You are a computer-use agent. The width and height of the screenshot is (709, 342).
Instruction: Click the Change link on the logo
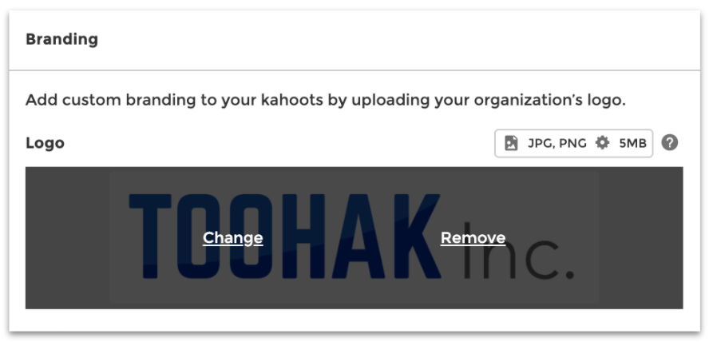point(232,238)
